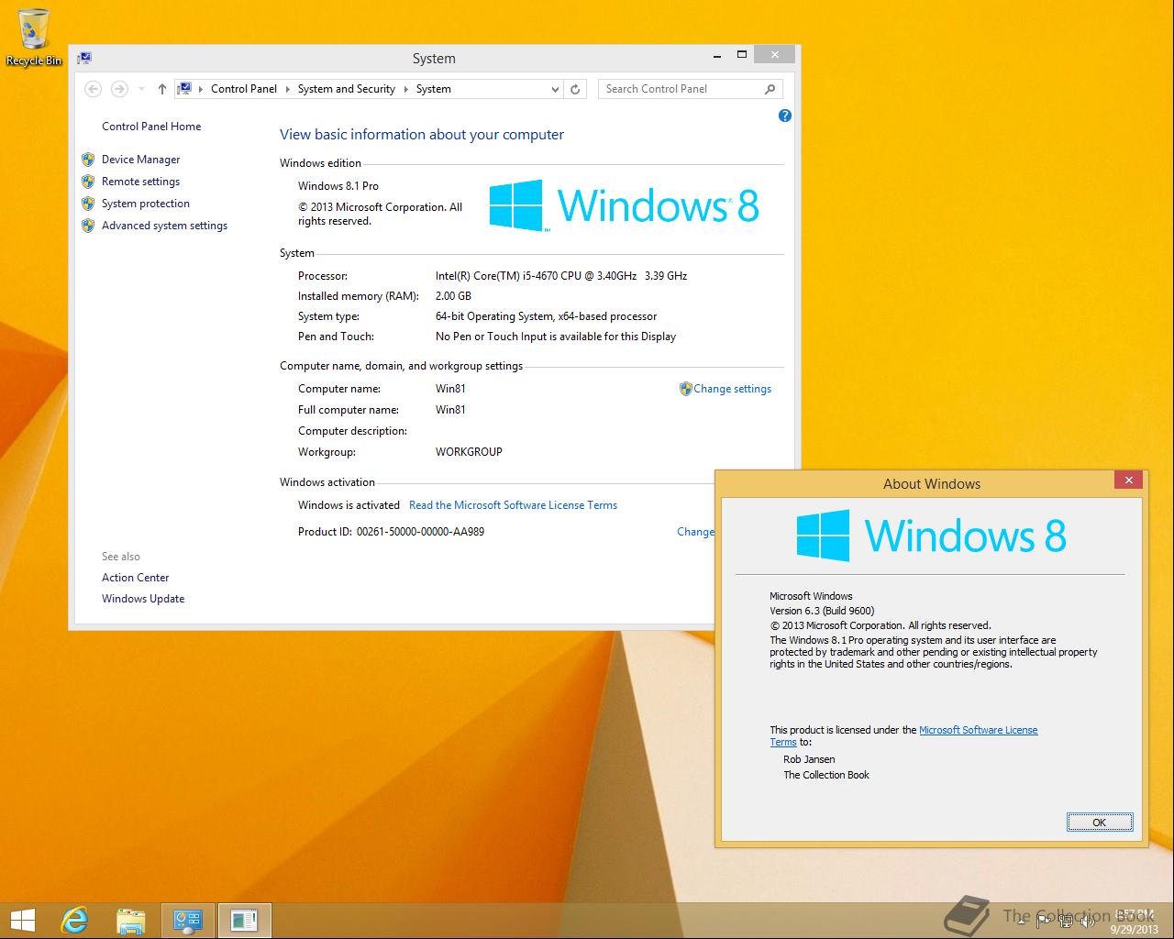Click shield icon next to Device Manager
The width and height of the screenshot is (1174, 939).
click(x=88, y=160)
